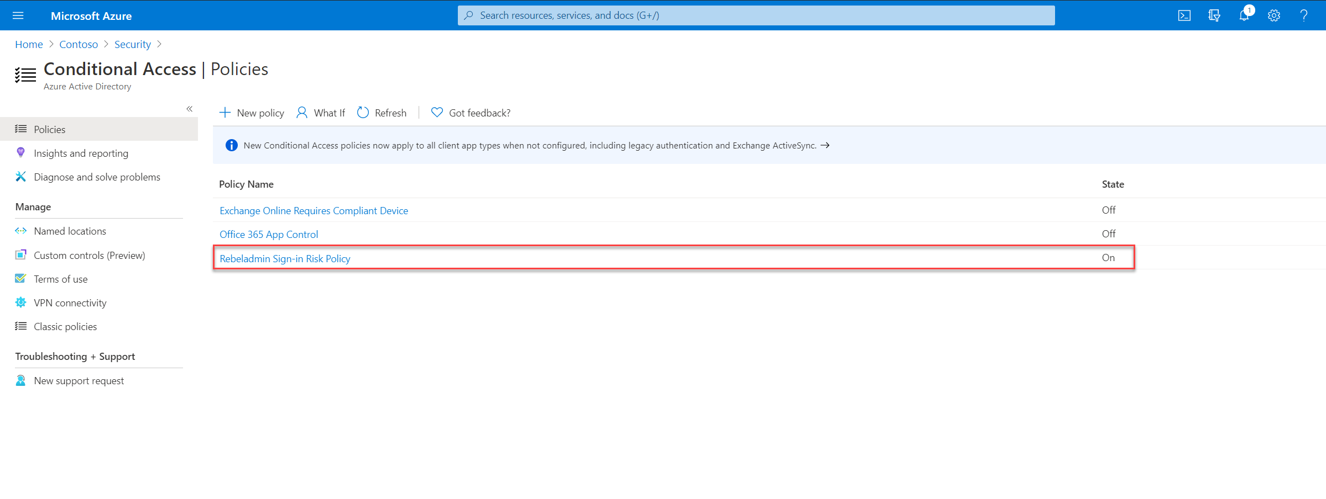Click the New policy plus button
Screen dimensions: 1326x499
pos(252,113)
